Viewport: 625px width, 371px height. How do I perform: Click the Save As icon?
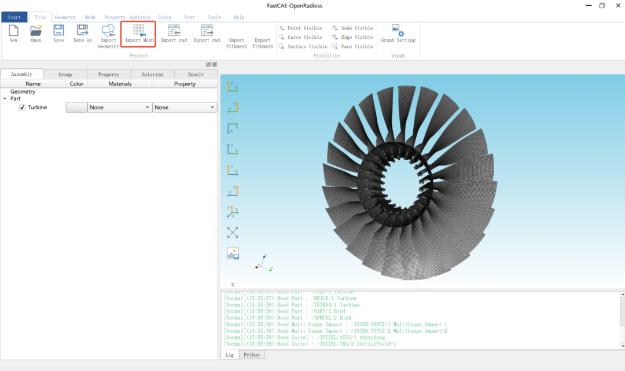coord(83,30)
